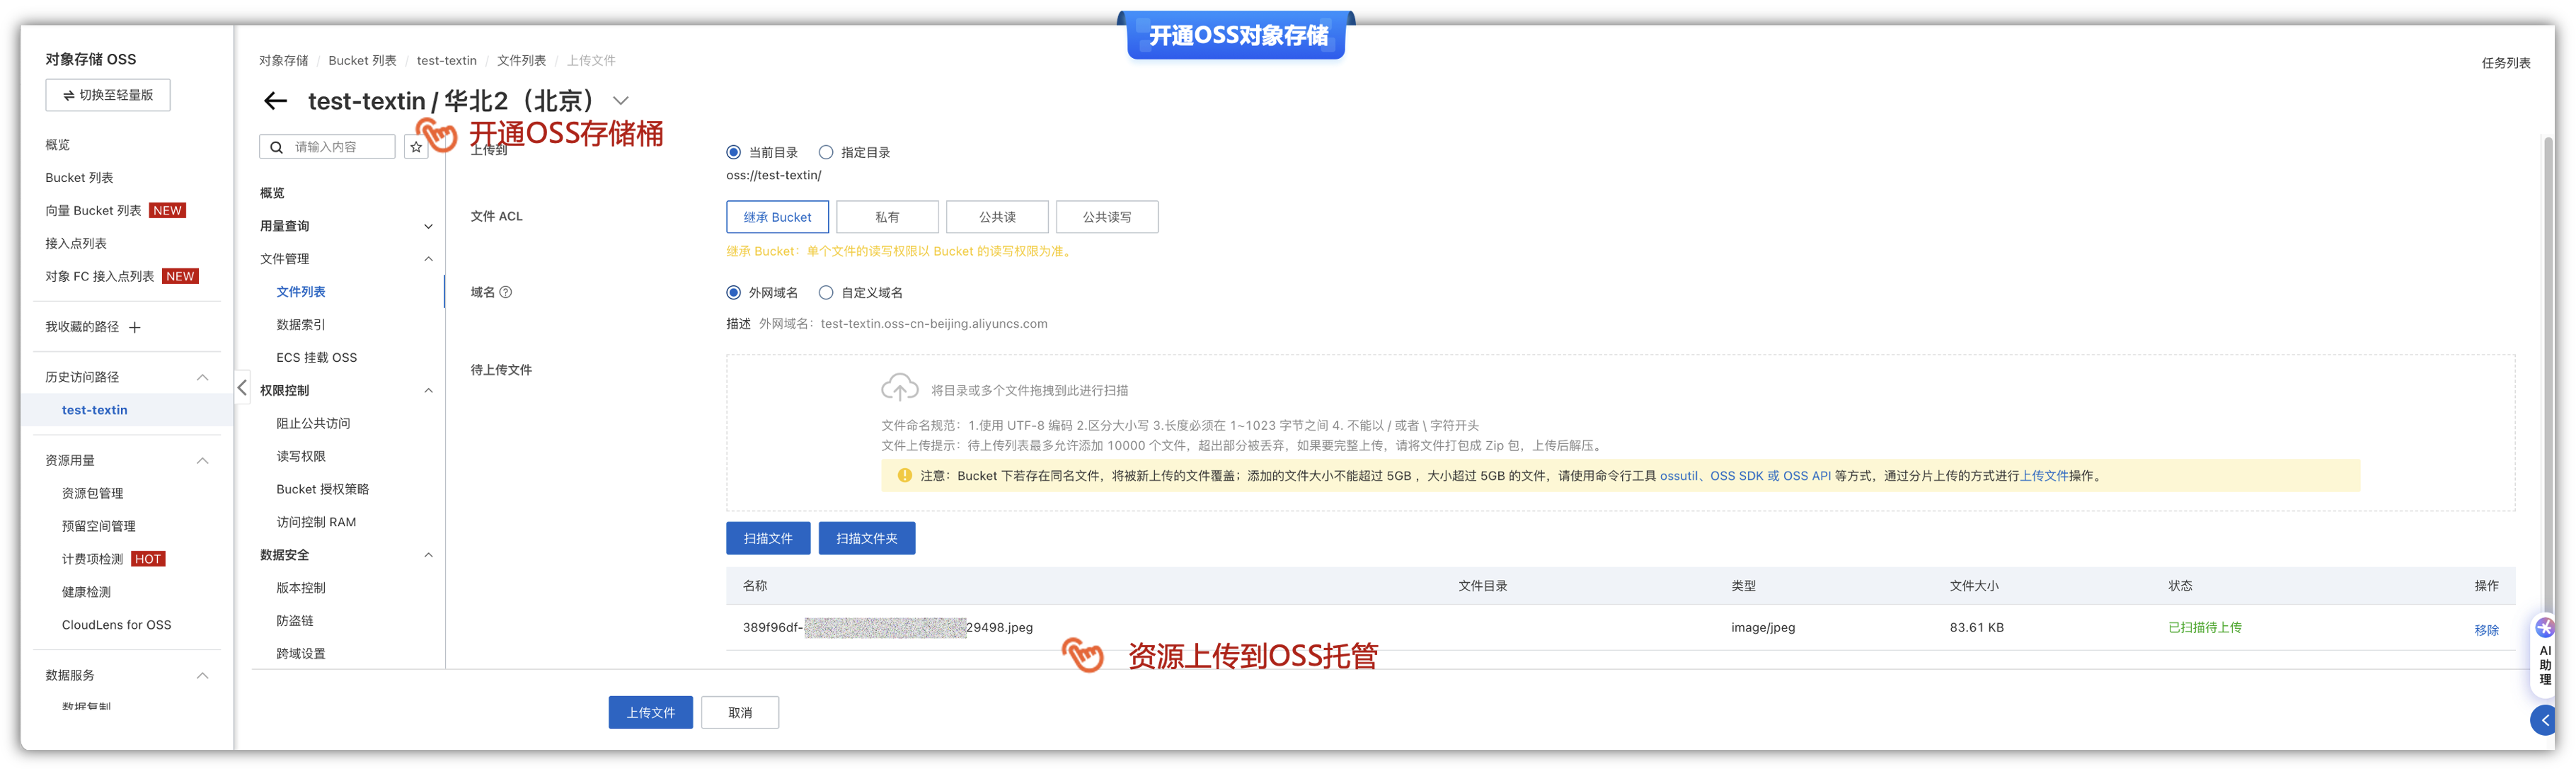Screen dimensions: 2576x769
Task: Click the blue 上传文件 button
Action: pos(650,712)
